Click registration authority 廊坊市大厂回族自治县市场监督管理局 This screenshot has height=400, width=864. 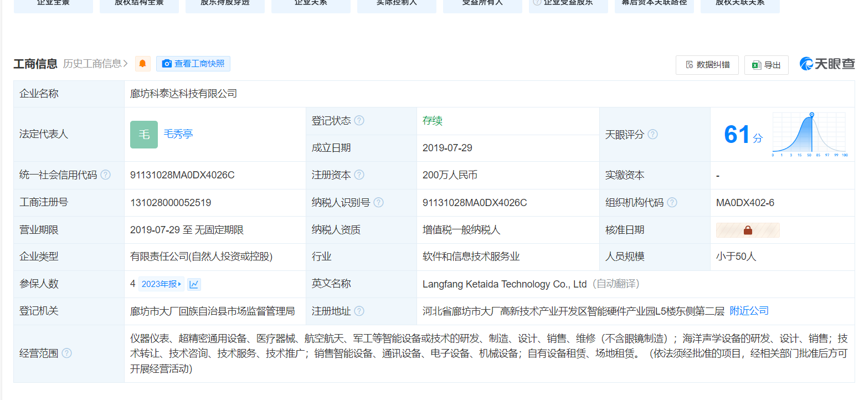tap(213, 311)
